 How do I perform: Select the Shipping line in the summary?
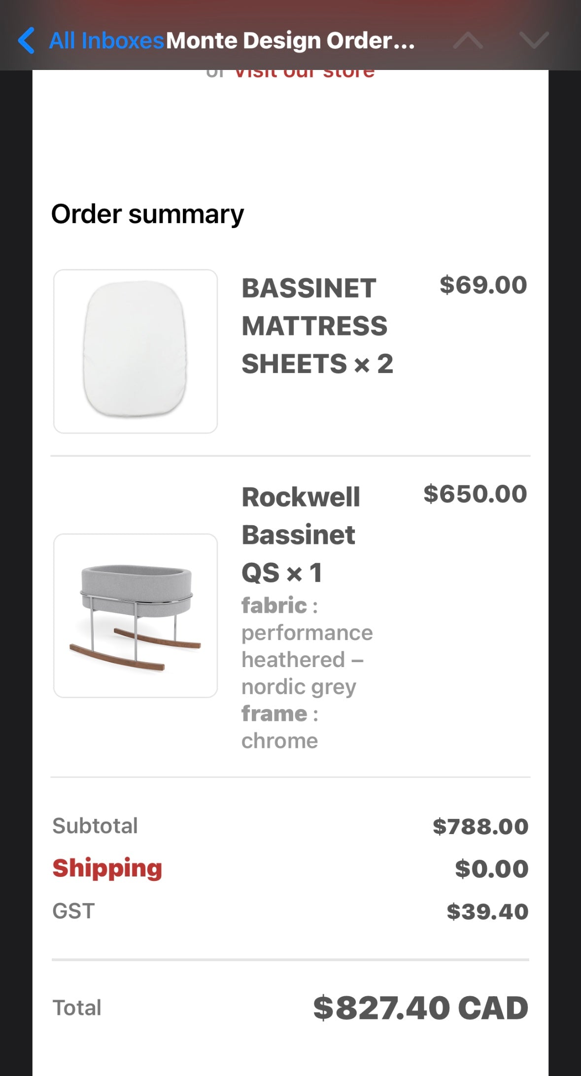click(x=107, y=869)
